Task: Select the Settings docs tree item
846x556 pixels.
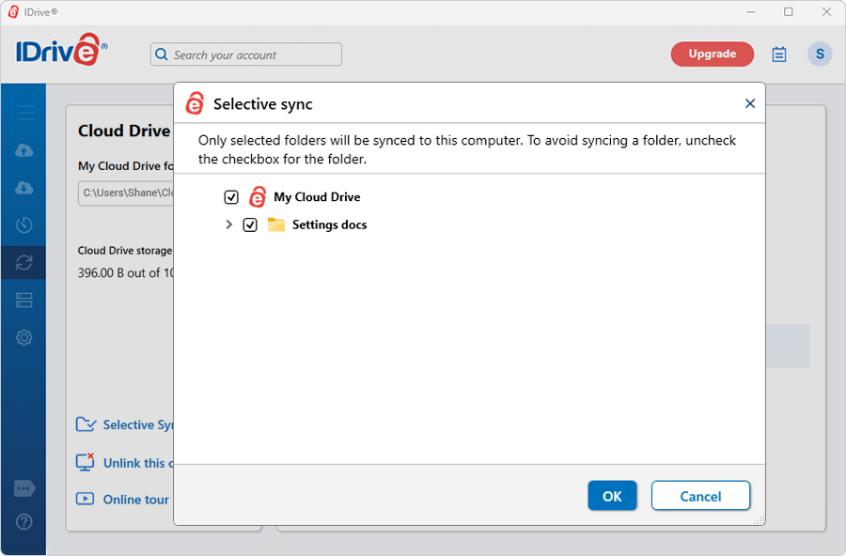Action: 329,225
